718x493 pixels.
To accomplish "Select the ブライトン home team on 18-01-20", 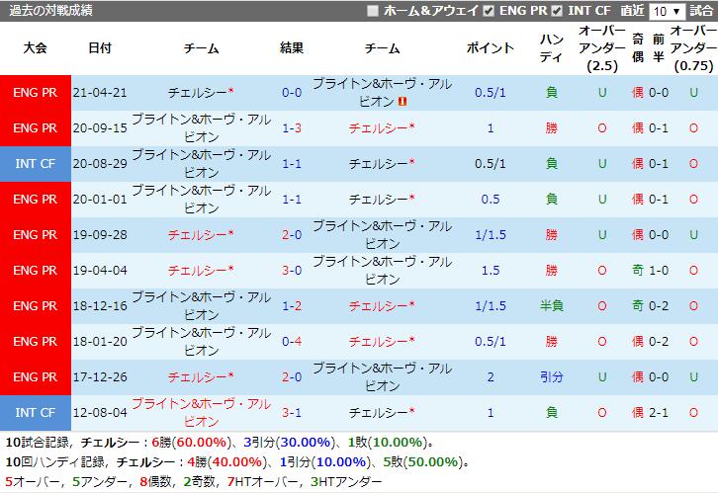I will tap(202, 342).
